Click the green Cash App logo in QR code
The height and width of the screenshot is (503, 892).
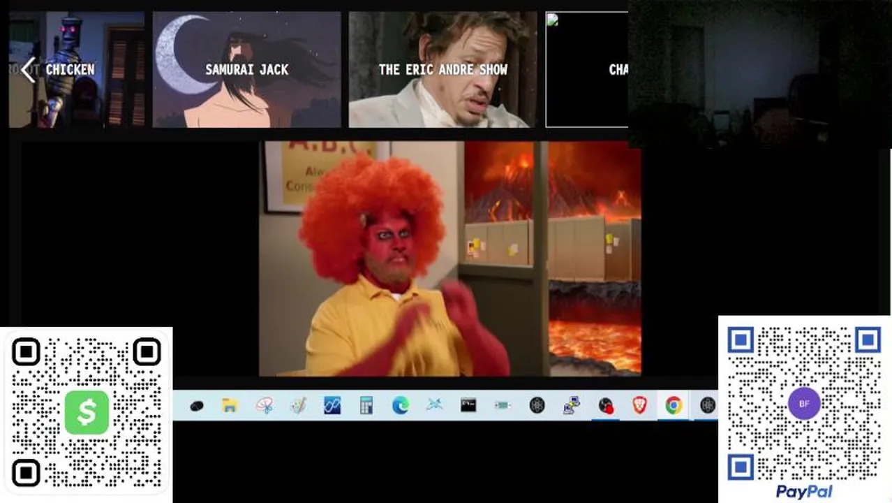click(87, 412)
